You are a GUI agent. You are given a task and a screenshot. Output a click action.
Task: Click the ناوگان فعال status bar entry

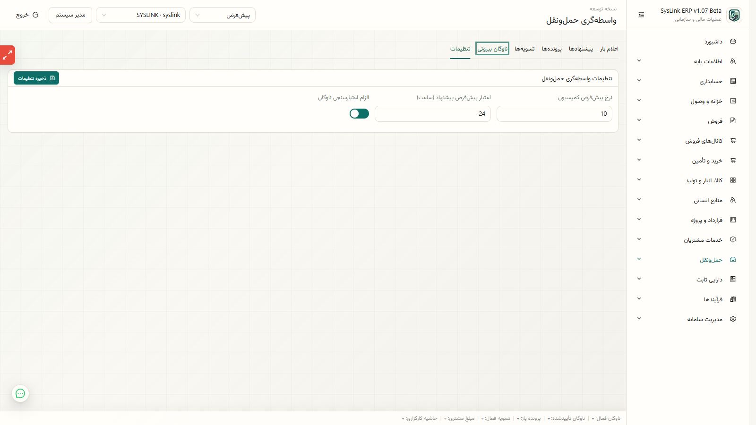606,418
